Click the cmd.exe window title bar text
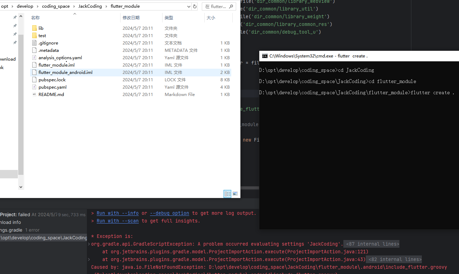459x274 pixels. [x=318, y=56]
